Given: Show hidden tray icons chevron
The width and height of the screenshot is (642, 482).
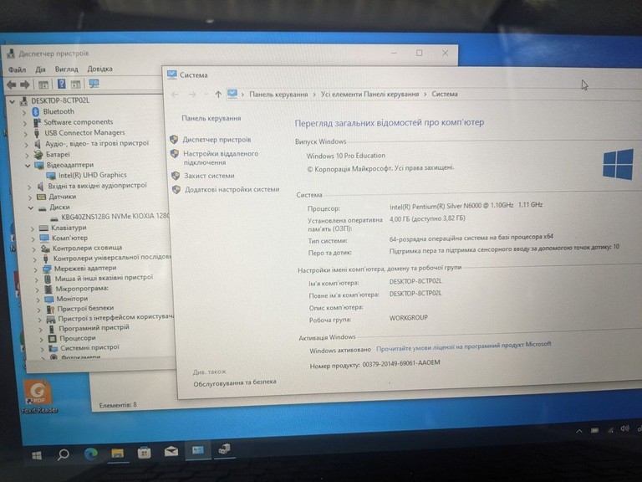Looking at the screenshot, I should coord(579,431).
